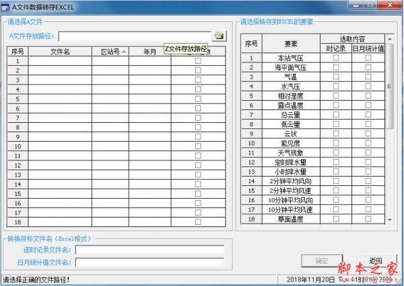
Task: Click file row number 3
Action: 18,80
